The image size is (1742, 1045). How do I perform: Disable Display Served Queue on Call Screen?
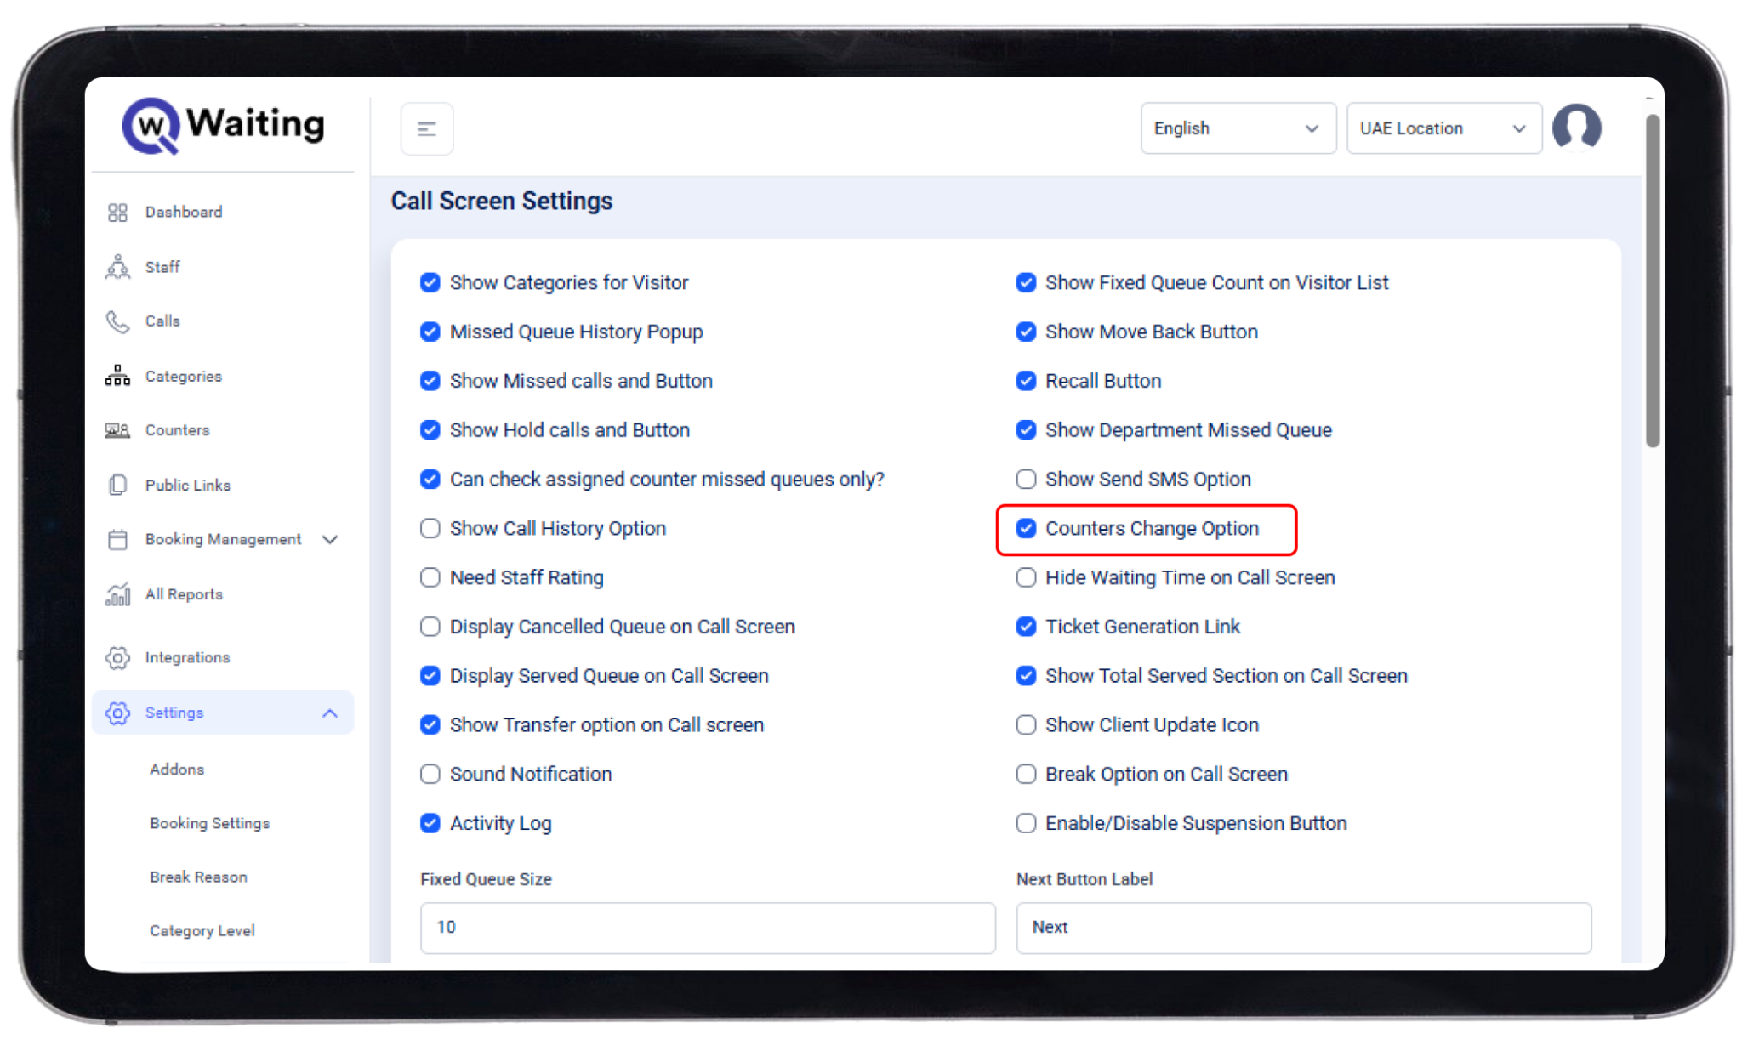pos(430,676)
